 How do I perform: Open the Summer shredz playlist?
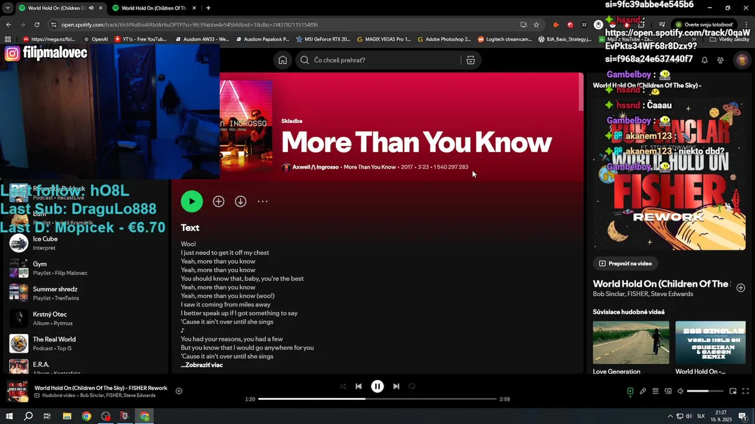86,293
